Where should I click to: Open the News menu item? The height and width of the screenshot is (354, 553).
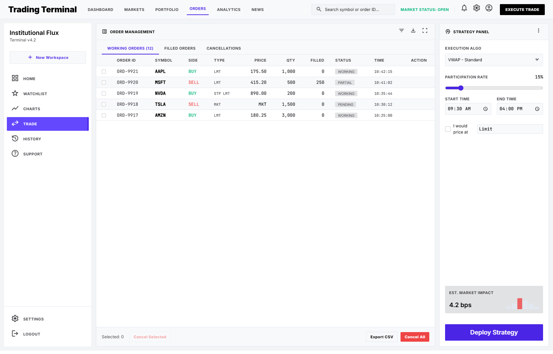click(x=258, y=10)
